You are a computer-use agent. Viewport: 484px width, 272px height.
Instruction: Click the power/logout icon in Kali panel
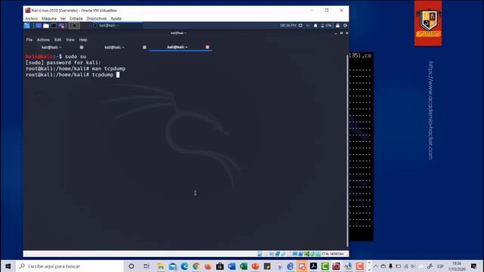coord(345,26)
